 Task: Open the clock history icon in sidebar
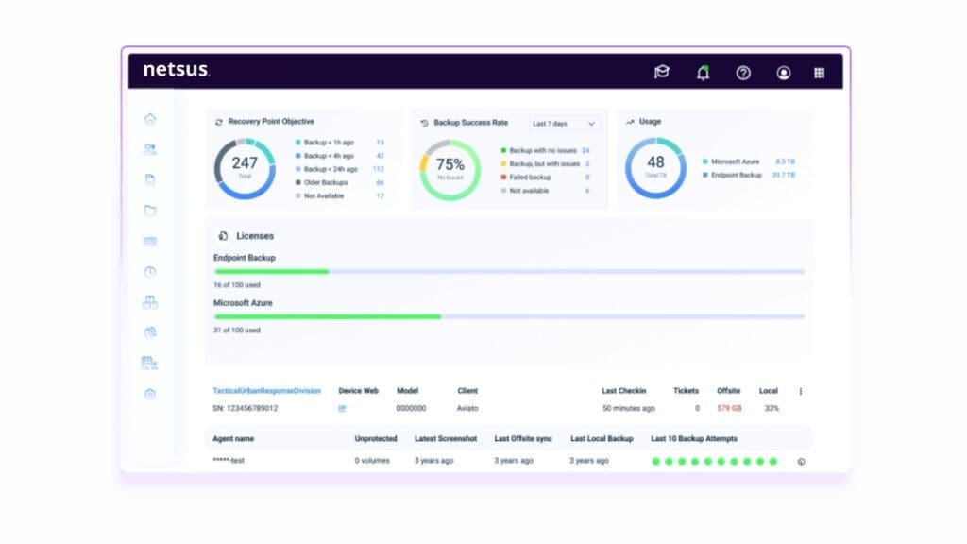(x=150, y=271)
